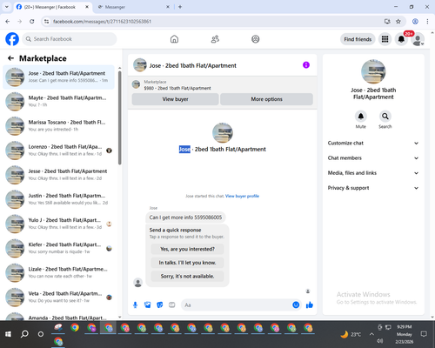
Task: Open Windows notification center icon
Action: 424,334
